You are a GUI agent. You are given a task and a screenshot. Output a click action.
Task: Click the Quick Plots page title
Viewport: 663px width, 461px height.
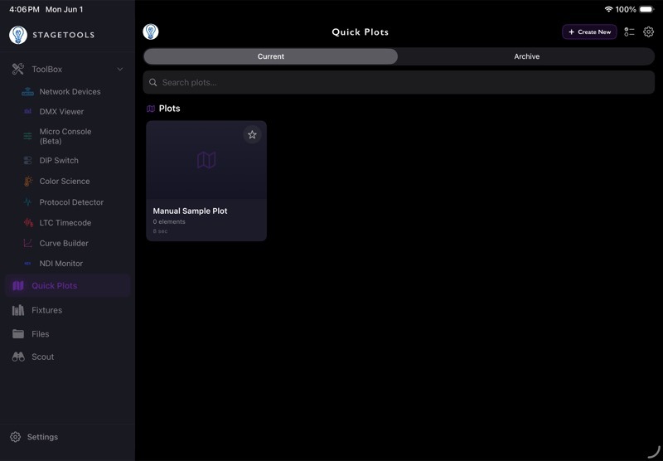point(360,32)
